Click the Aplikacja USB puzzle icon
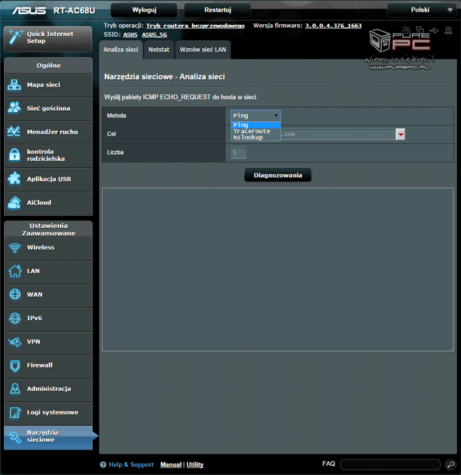Image resolution: width=461 pixels, height=475 pixels. pyautogui.click(x=14, y=179)
